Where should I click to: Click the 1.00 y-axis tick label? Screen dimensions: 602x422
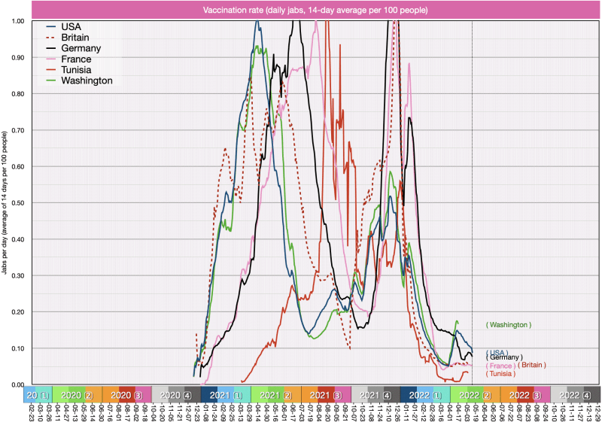pos(16,21)
